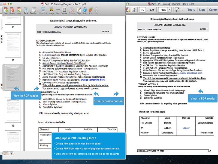Image resolution: width=218 pixels, height=164 pixels.
Task: Click the page number field showing 35
Action: (x=142, y=10)
